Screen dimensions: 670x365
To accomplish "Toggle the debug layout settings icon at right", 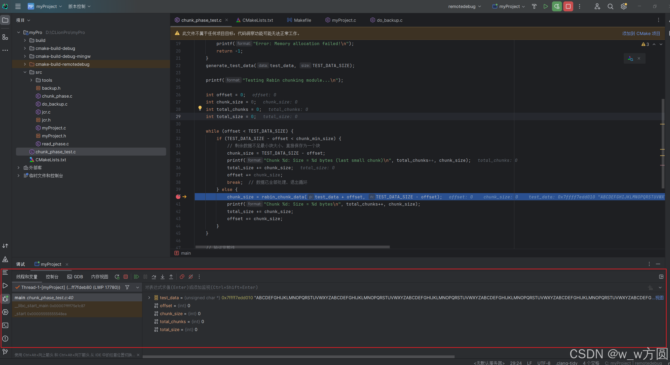I will point(661,277).
